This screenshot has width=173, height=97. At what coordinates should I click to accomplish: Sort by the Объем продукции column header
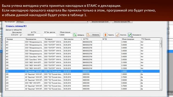(131, 39)
